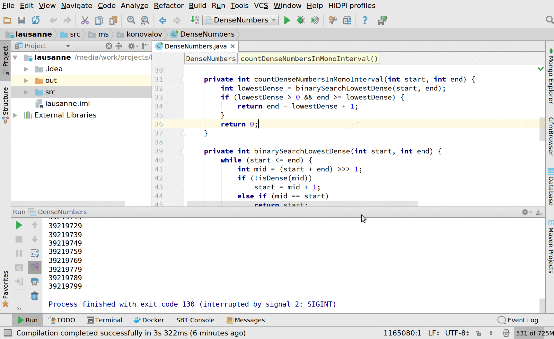The width and height of the screenshot is (554, 339).
Task: Start Debug with the bug icon
Action: pyautogui.click(x=301, y=20)
